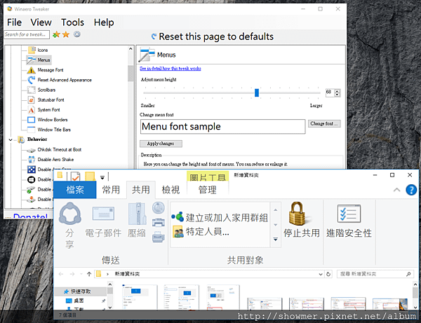Open the View menu in Winaero Tweaker
This screenshot has height=323, width=421.
pos(41,22)
